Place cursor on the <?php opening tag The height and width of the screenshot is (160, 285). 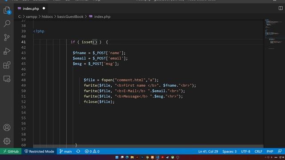click(39, 31)
